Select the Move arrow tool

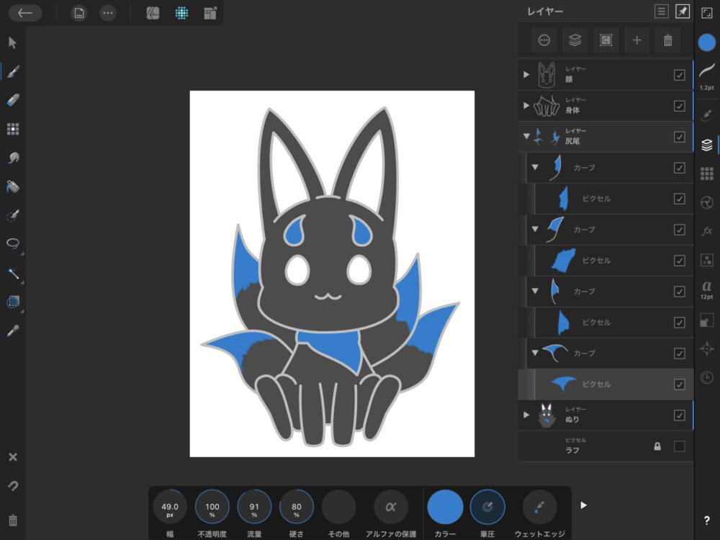tap(13, 42)
